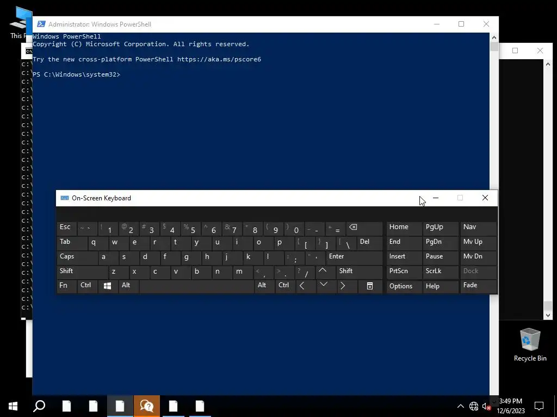557x417 pixels.
Task: Toggle the Caps lock key
Action: tap(77, 257)
